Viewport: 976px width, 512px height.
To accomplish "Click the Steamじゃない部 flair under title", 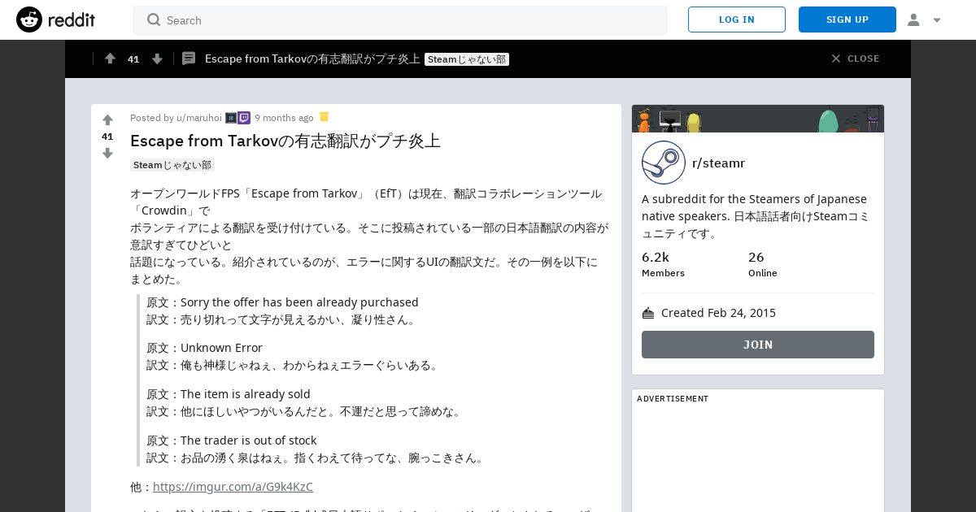I will 172,165.
